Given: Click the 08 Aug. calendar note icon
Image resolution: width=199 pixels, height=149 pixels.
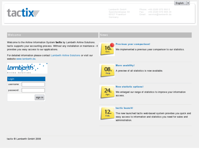Looking at the screenshot, I should pyautogui.click(x=107, y=71).
